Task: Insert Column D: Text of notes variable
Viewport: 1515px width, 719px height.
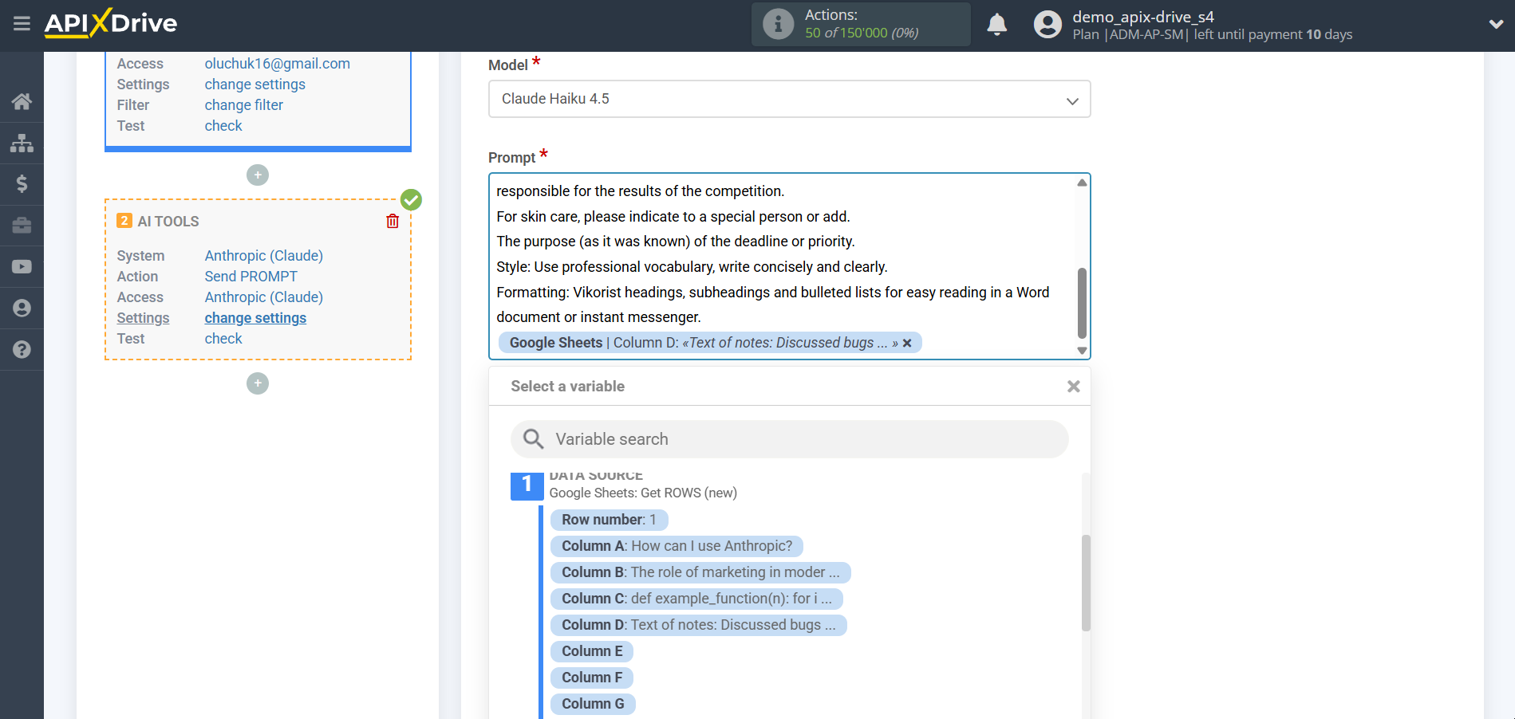Action: 699,625
